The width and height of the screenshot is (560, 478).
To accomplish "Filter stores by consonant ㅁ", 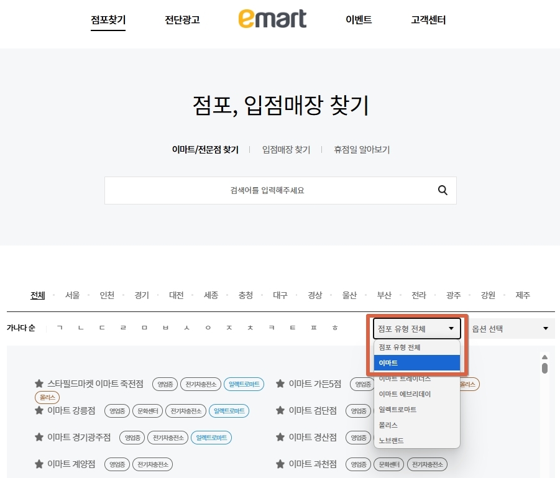I will 144,328.
